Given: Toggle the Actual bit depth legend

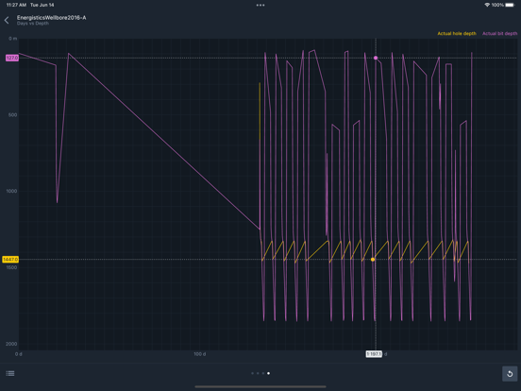Looking at the screenshot, I should [499, 34].
